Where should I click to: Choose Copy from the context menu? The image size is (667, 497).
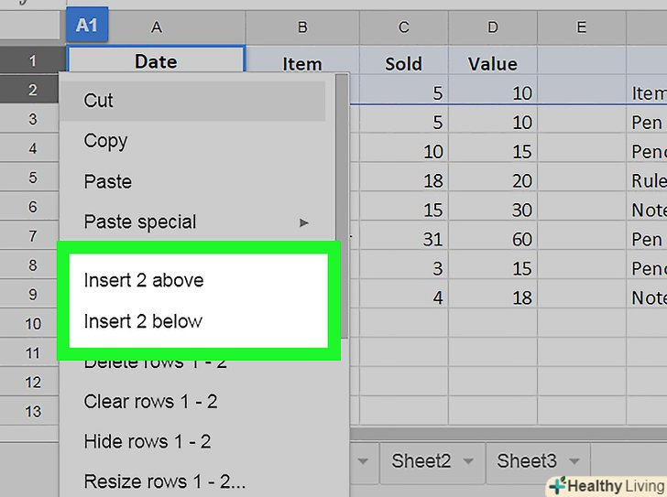(x=105, y=141)
